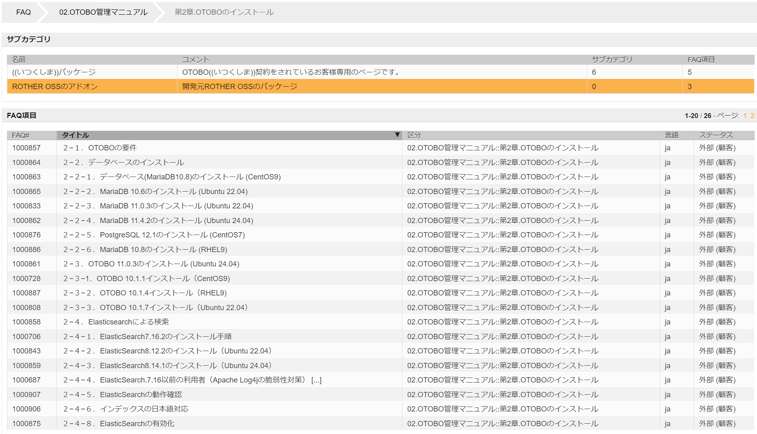
Task: Open ElasticSearch8.12.2 Ubuntu 22.04 article
Action: click(167, 351)
